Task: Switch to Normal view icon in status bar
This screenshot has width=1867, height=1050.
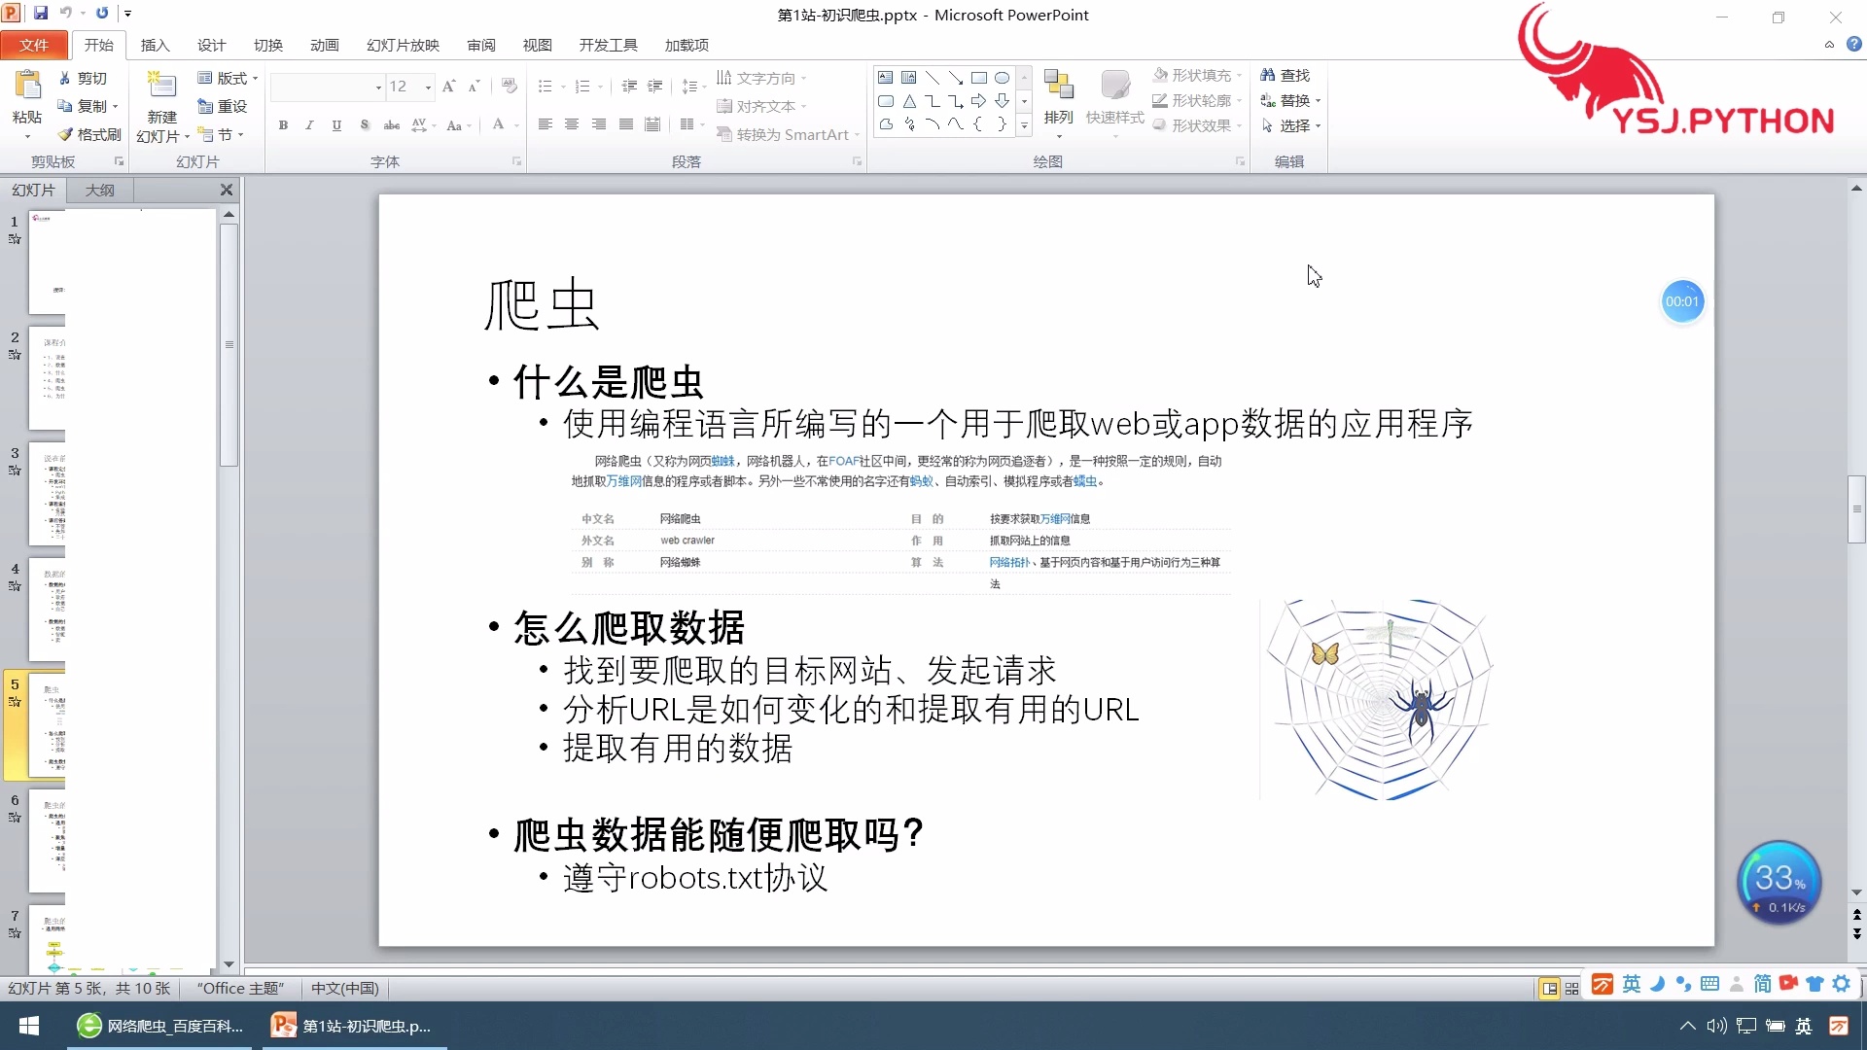Action: (1549, 989)
